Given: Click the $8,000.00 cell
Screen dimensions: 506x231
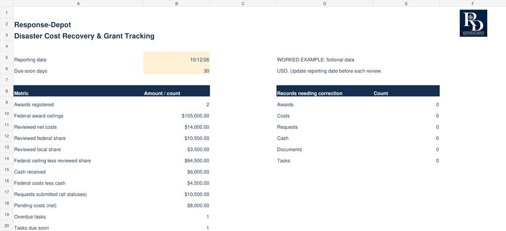Looking at the screenshot, I should point(176,203).
